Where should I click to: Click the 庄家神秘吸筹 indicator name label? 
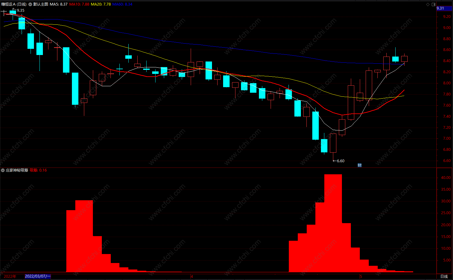pyautogui.click(x=17, y=170)
